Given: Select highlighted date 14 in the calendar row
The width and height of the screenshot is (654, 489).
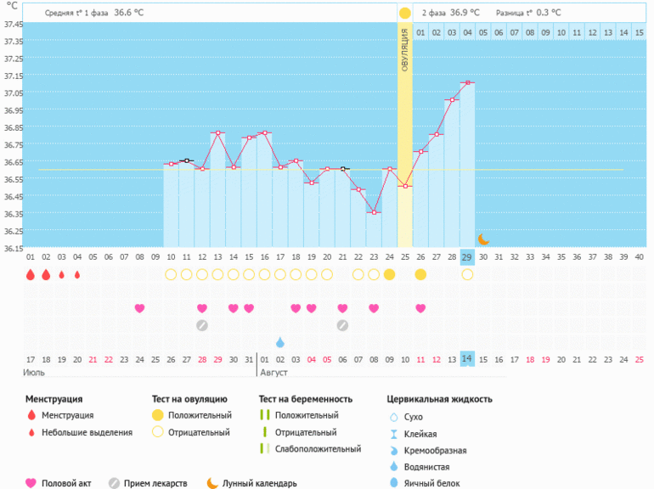Looking at the screenshot, I should tap(467, 359).
